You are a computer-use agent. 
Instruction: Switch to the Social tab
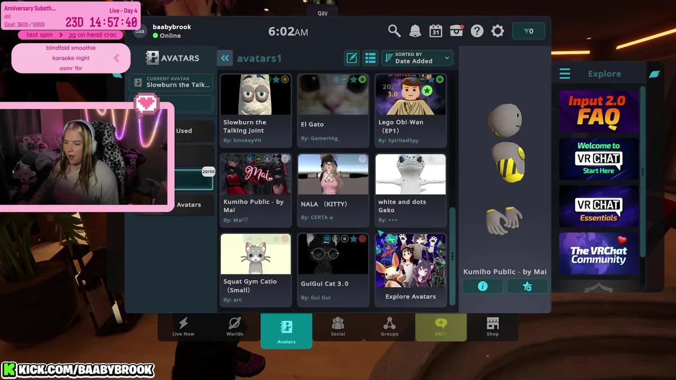click(x=338, y=327)
